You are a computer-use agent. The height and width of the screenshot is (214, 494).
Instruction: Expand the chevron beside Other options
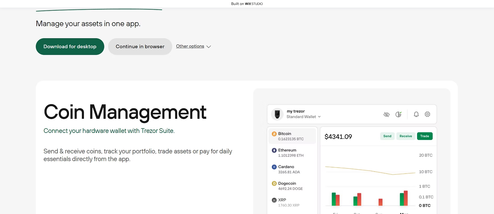209,47
